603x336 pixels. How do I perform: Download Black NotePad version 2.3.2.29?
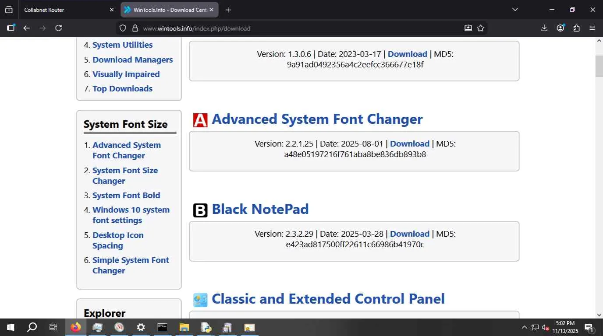tap(409, 234)
